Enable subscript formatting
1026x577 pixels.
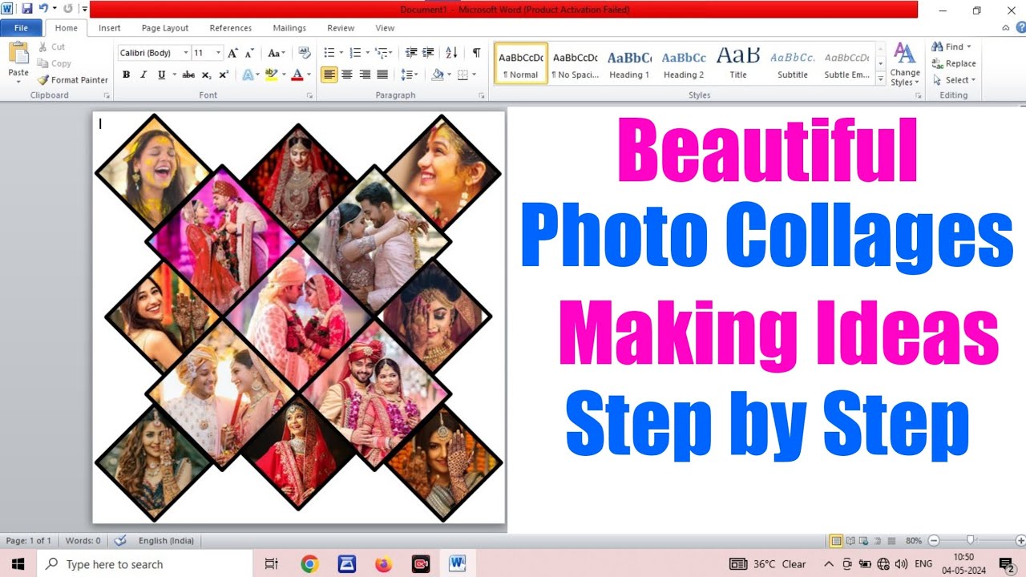click(x=207, y=75)
